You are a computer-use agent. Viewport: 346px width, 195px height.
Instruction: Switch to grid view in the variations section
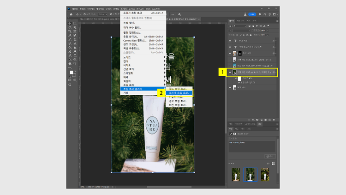(273, 164)
